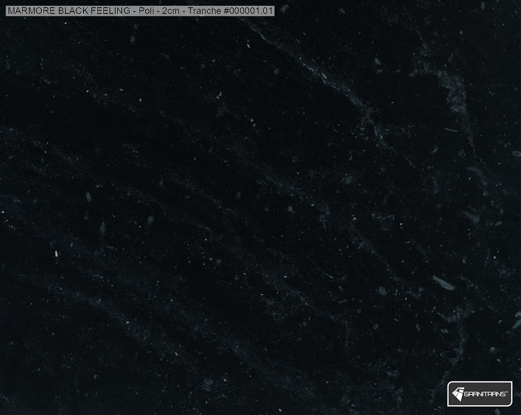Click the large grey elongated fragment above the logo
This screenshot has width=521, height=415.
443,283
